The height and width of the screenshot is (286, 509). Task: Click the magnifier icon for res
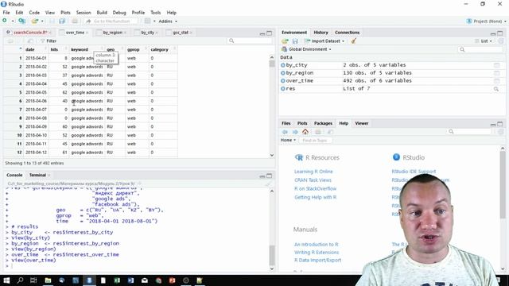pos(496,89)
